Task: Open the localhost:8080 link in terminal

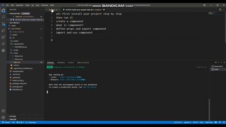Action: (x=71, y=77)
